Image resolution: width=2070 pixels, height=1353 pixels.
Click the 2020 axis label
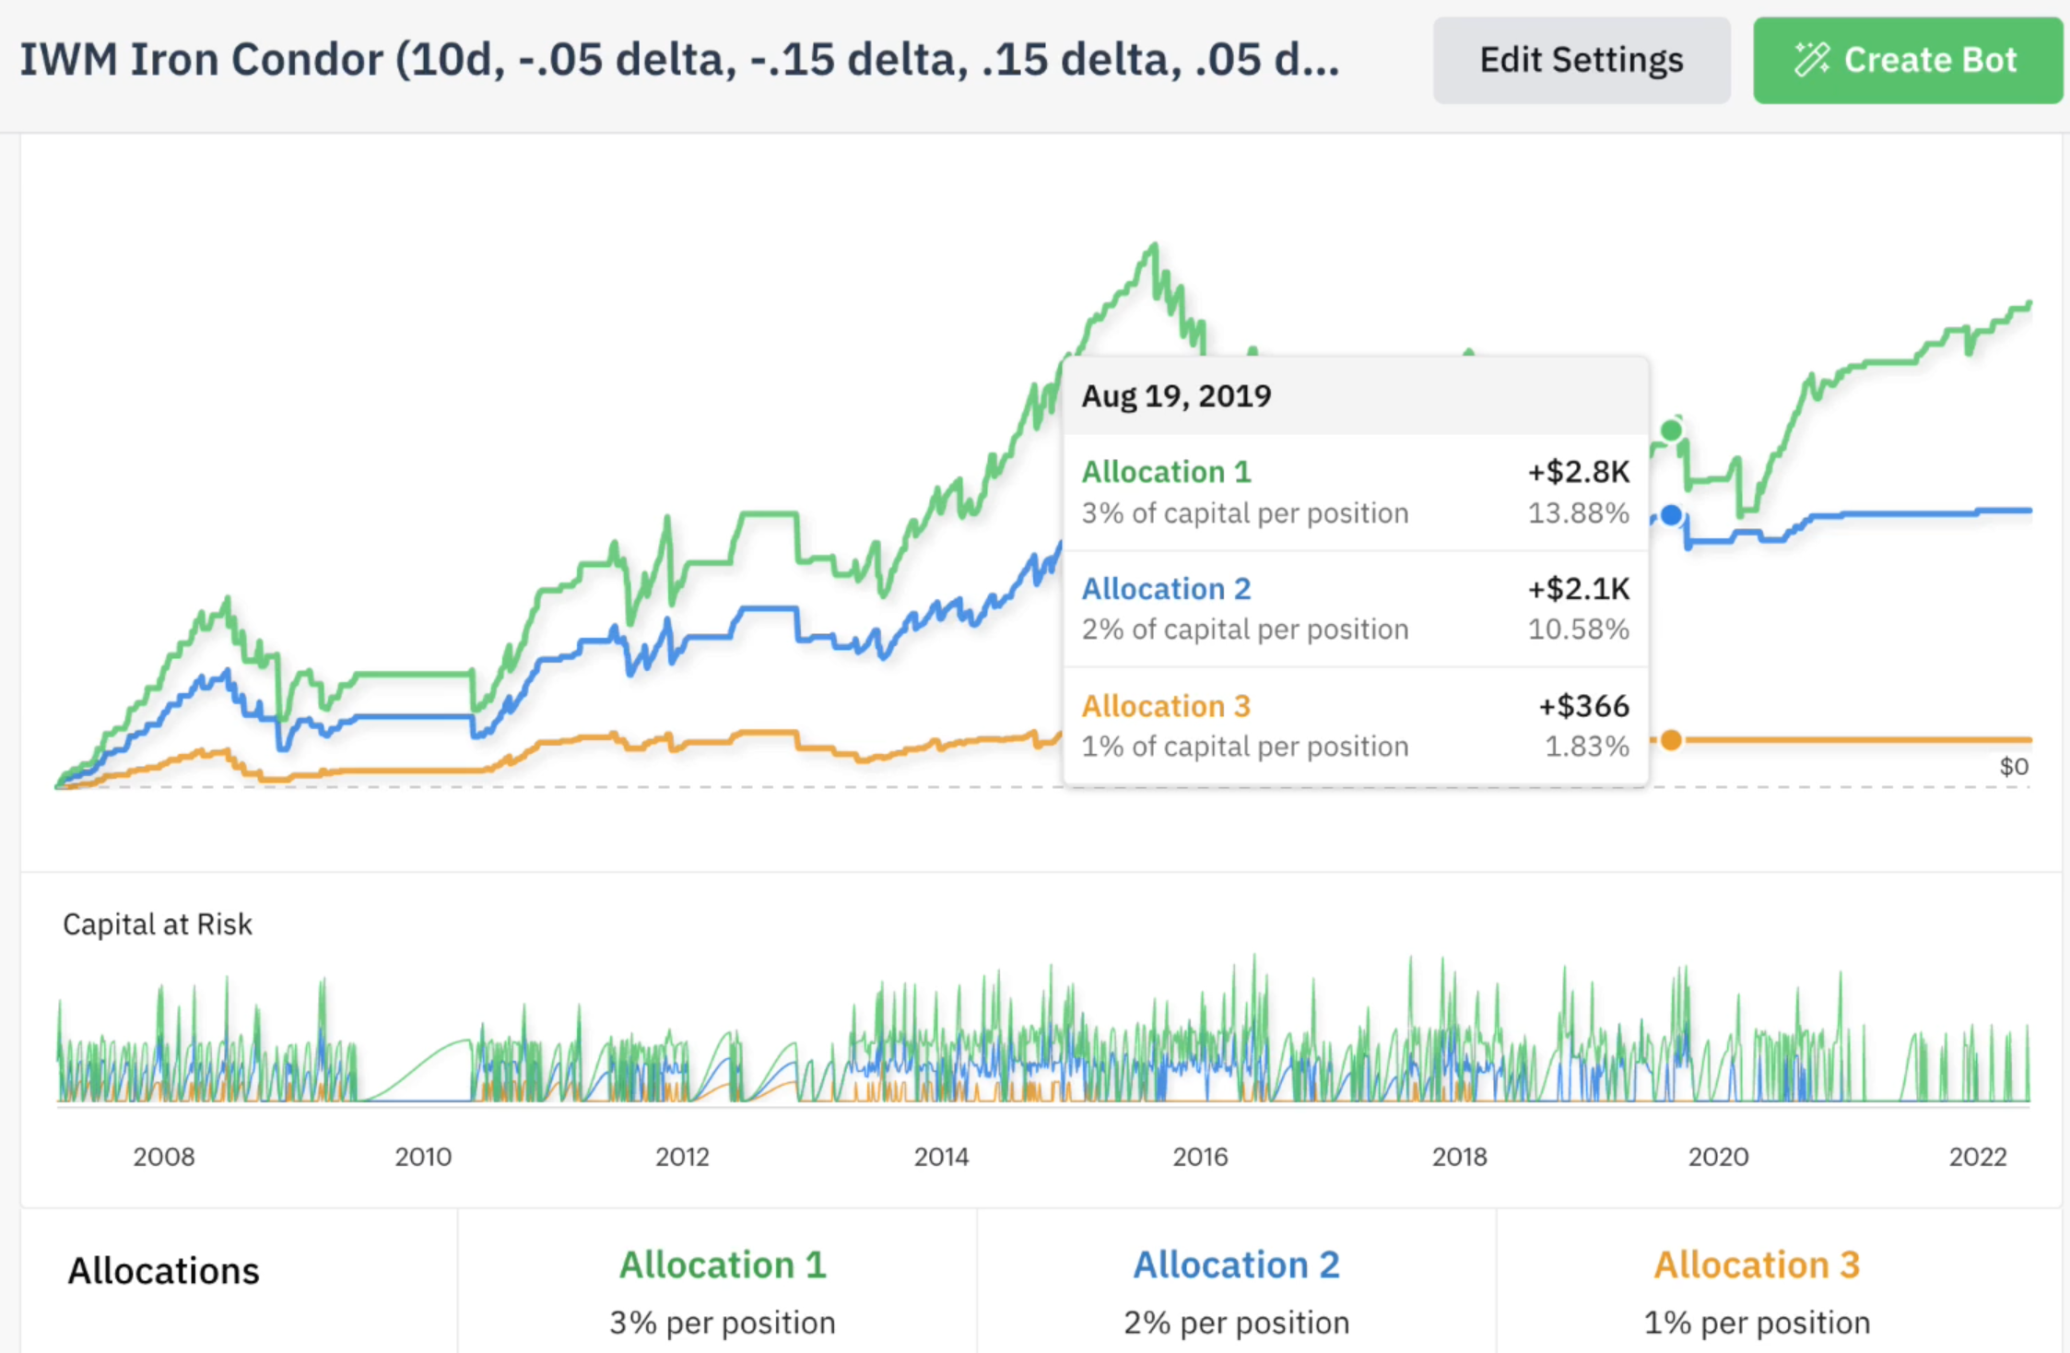pos(1718,1158)
